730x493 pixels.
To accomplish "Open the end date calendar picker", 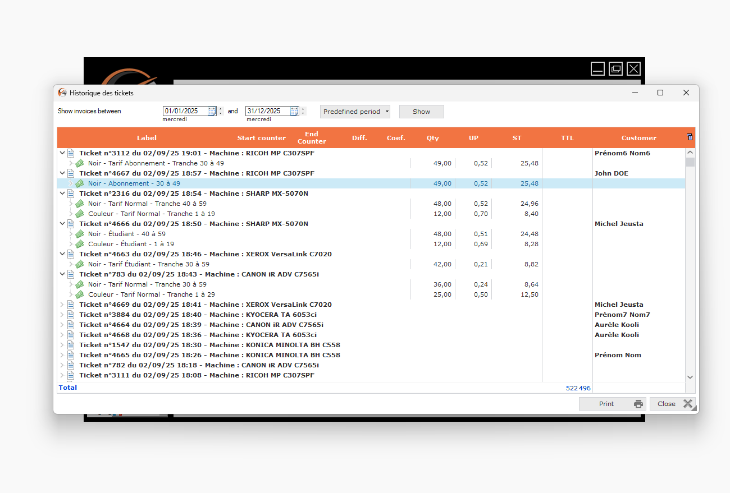I will tap(294, 111).
